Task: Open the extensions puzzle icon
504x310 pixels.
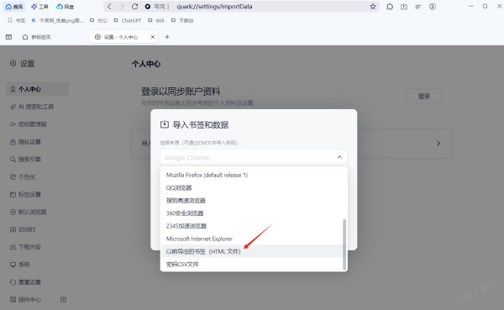Action: (x=390, y=7)
